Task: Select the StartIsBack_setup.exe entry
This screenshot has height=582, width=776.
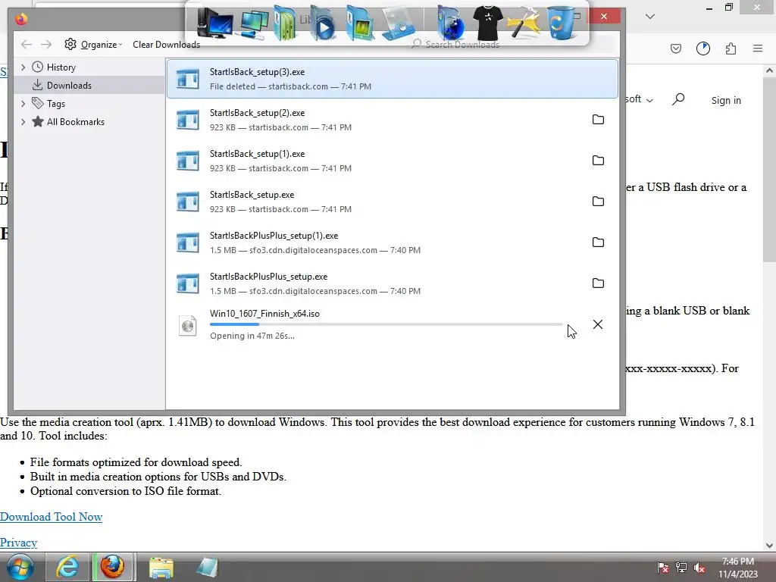Action: click(x=393, y=202)
